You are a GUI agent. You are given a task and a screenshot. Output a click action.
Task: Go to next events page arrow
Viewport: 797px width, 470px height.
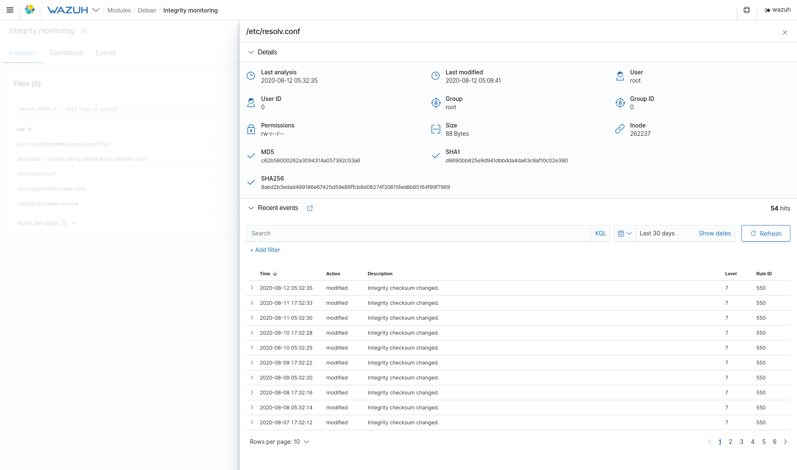pos(785,442)
